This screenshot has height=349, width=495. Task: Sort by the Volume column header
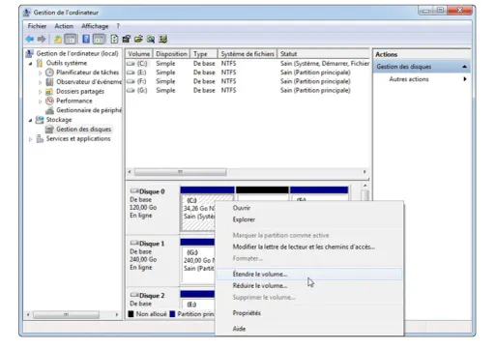[139, 54]
